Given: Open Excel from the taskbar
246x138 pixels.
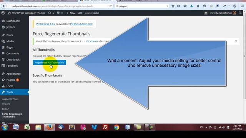Looking at the screenshot, I should coord(27,127).
